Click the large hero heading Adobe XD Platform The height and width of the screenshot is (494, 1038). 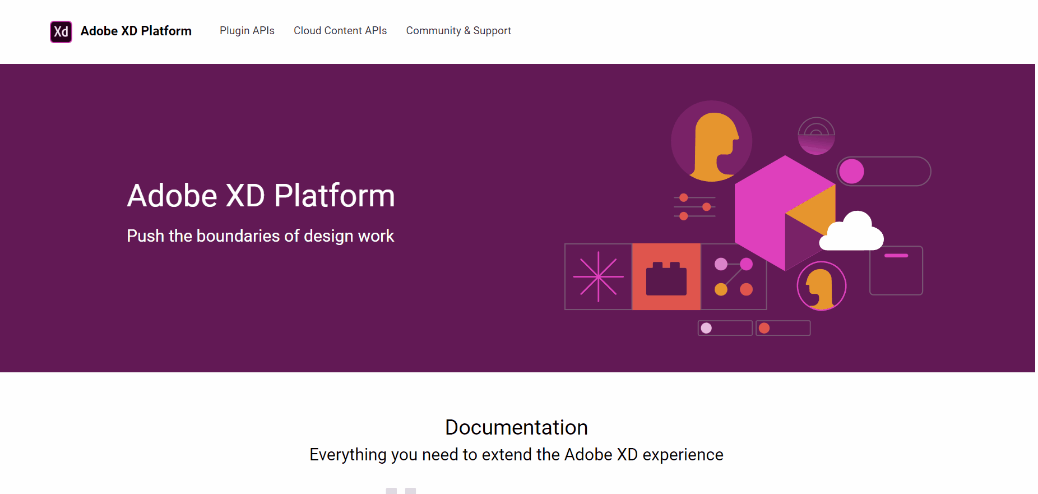pos(261,196)
